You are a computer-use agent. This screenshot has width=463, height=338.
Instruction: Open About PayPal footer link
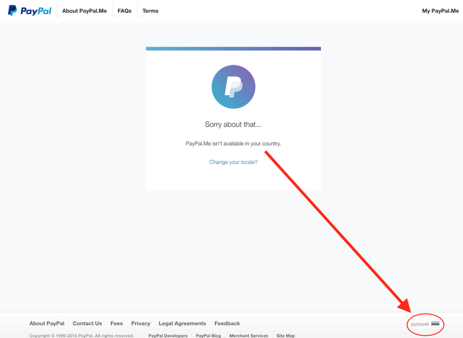point(47,323)
